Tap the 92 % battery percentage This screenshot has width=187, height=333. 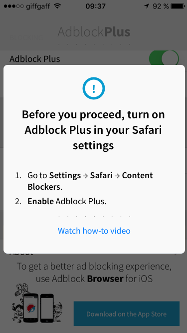pos(161,6)
